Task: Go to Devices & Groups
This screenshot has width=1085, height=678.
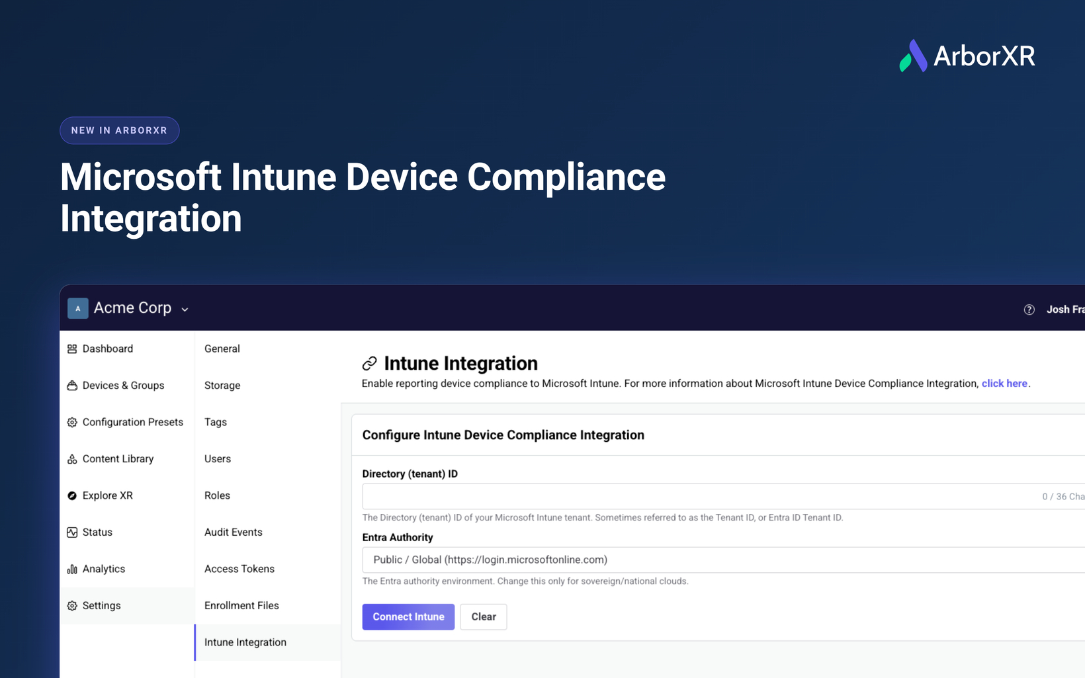Action: 127,386
